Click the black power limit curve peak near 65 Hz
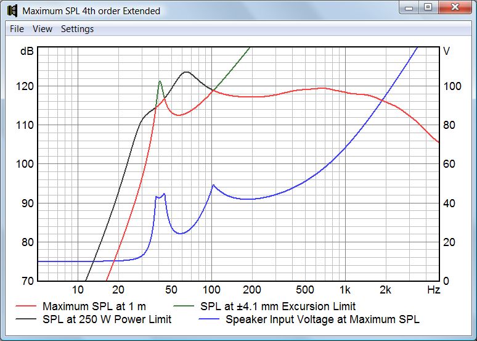The image size is (477, 341). coord(186,72)
